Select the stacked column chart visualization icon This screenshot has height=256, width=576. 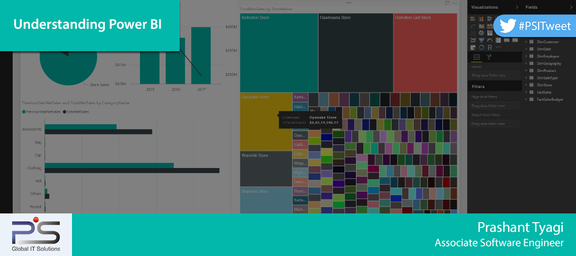pyautogui.click(x=481, y=19)
